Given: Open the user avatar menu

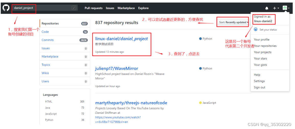Looking at the screenshot, I should pos(286,8).
